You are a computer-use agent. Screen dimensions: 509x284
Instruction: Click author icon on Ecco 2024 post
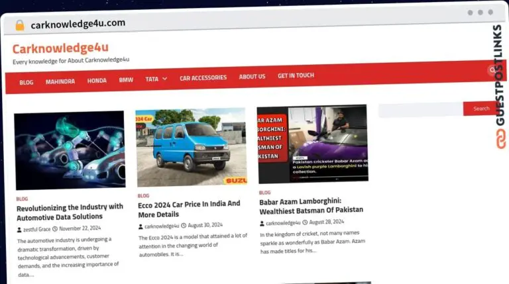click(x=141, y=226)
